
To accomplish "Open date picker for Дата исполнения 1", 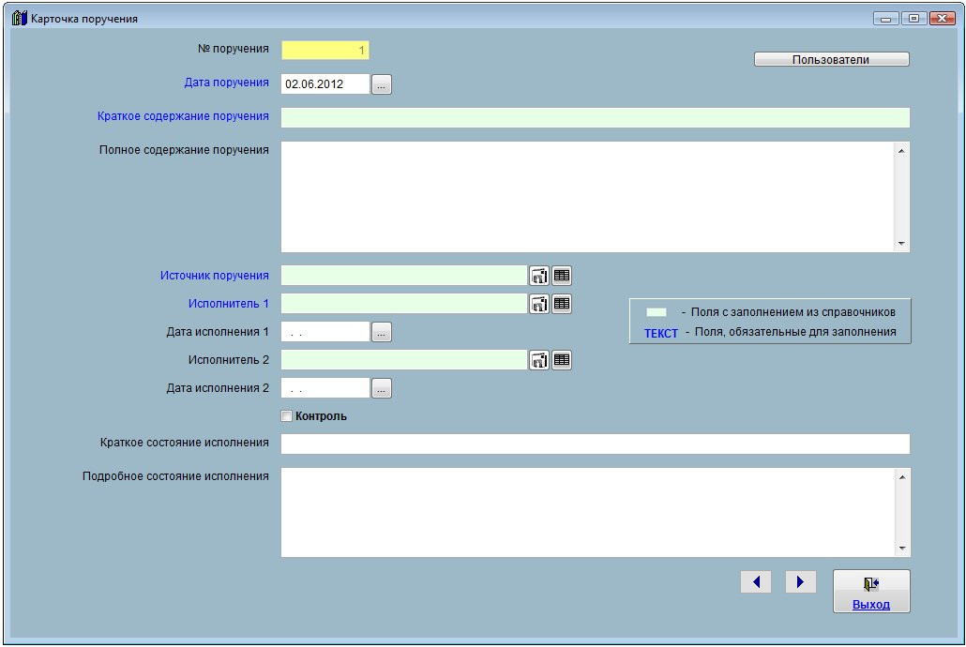I will (382, 332).
